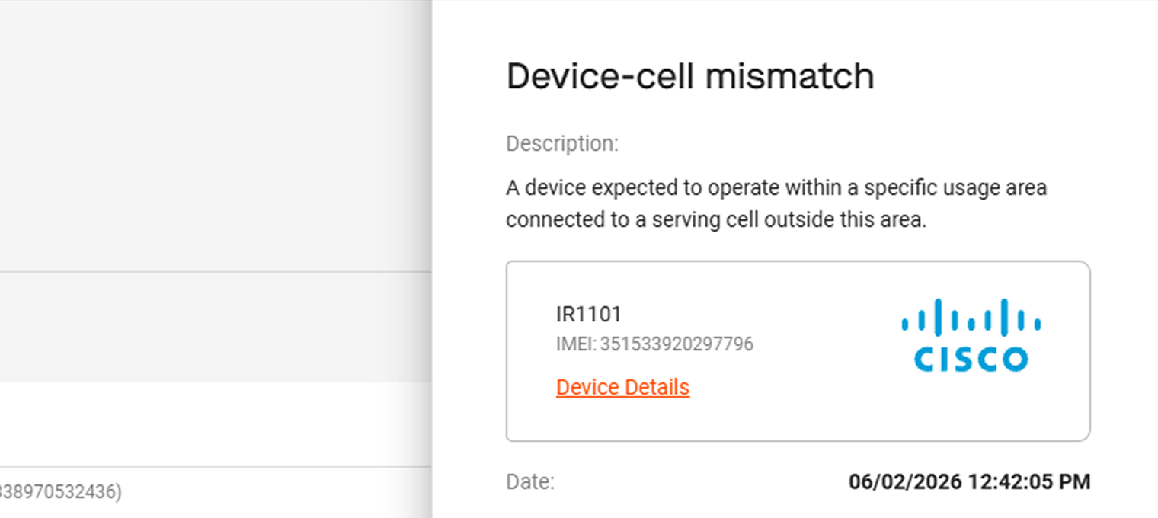Click the white background row on the left
Image resolution: width=1158 pixels, height=518 pixels.
click(213, 424)
